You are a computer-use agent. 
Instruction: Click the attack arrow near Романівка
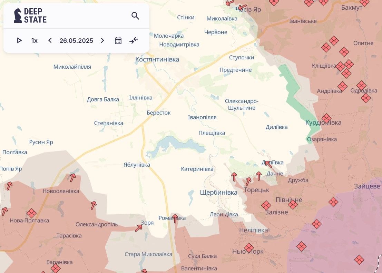click(x=175, y=218)
